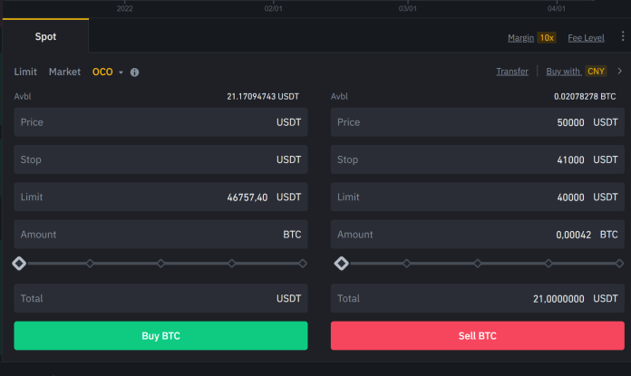Screen dimensions: 631x376
Task: Click the buy slider 100% end marker
Action: pyautogui.click(x=303, y=264)
